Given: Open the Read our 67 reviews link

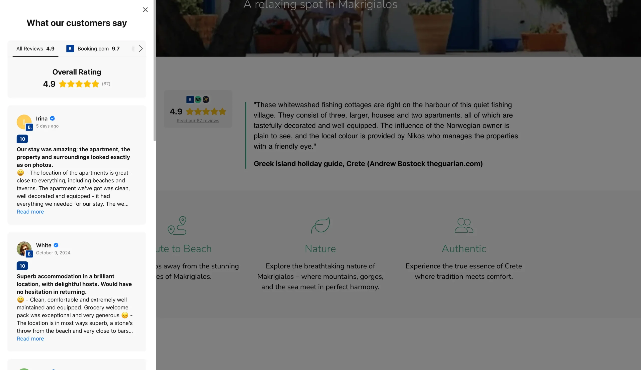Looking at the screenshot, I should (198, 121).
